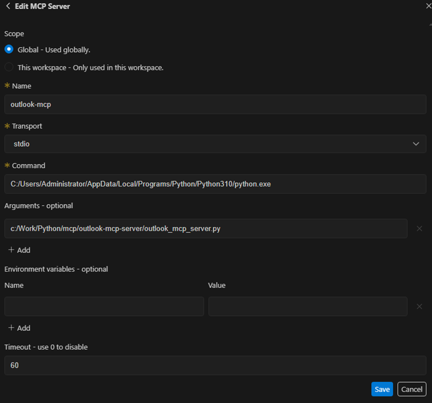Click the back arrow beside Edit MCP Server
The width and height of the screenshot is (432, 403).
(x=8, y=6)
